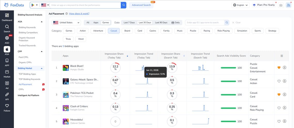Screen dimensions: 294x128
Task: Open Organic Keyword Protection menu item
Action: pyautogui.click(x=27, y=39)
